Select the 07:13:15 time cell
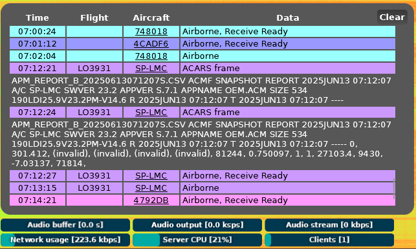The width and height of the screenshot is (416, 249). pos(38,188)
